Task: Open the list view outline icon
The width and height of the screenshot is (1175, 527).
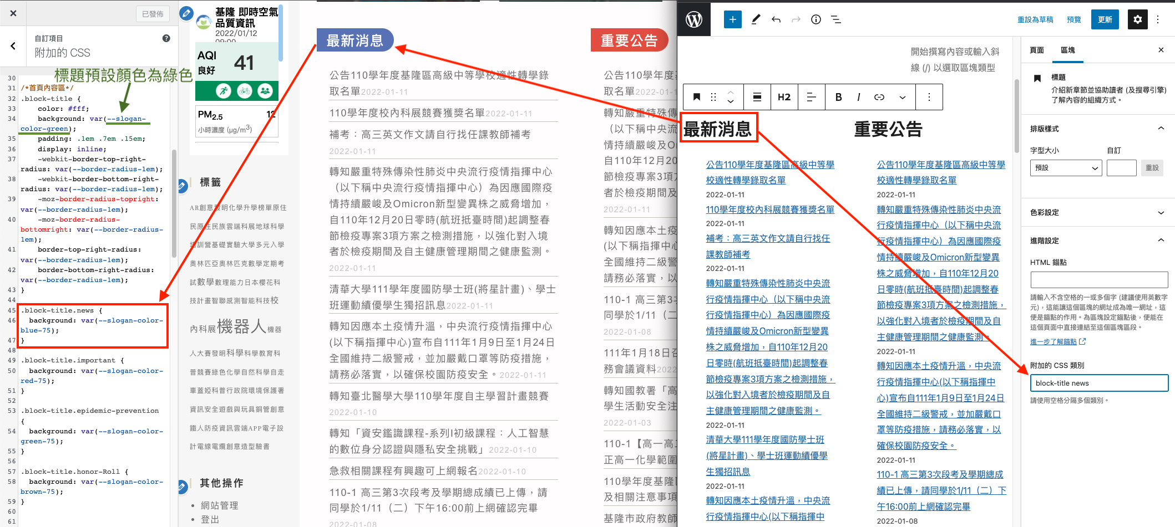Action: click(836, 19)
